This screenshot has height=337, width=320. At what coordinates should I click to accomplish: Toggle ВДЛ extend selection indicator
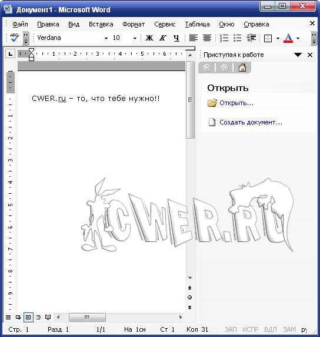tap(271, 329)
